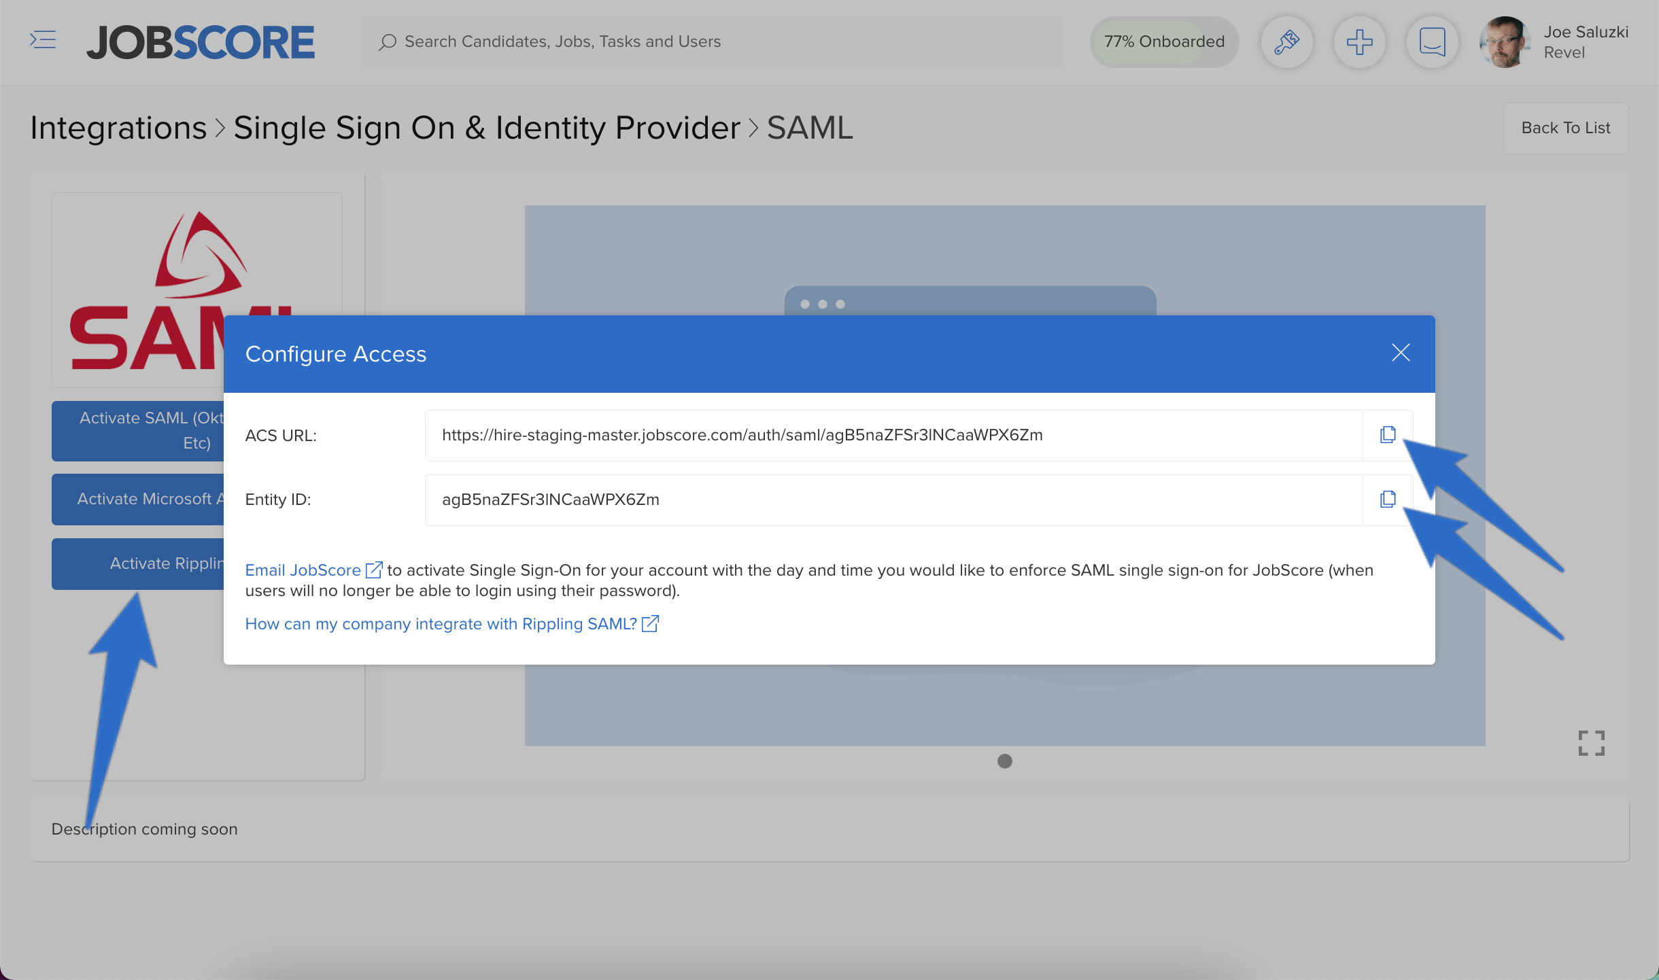Click the search magnifier icon
This screenshot has height=980, width=1659.
[388, 42]
